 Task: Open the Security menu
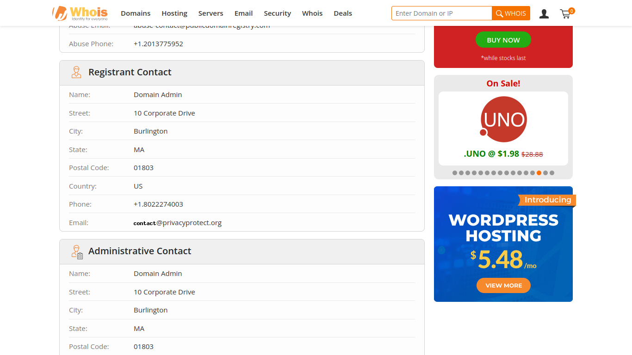277,13
